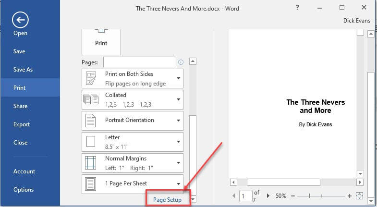Viewport: 377px width, 207px height.
Task: Click the outer window scroll up arrow
Action: coord(371,34)
